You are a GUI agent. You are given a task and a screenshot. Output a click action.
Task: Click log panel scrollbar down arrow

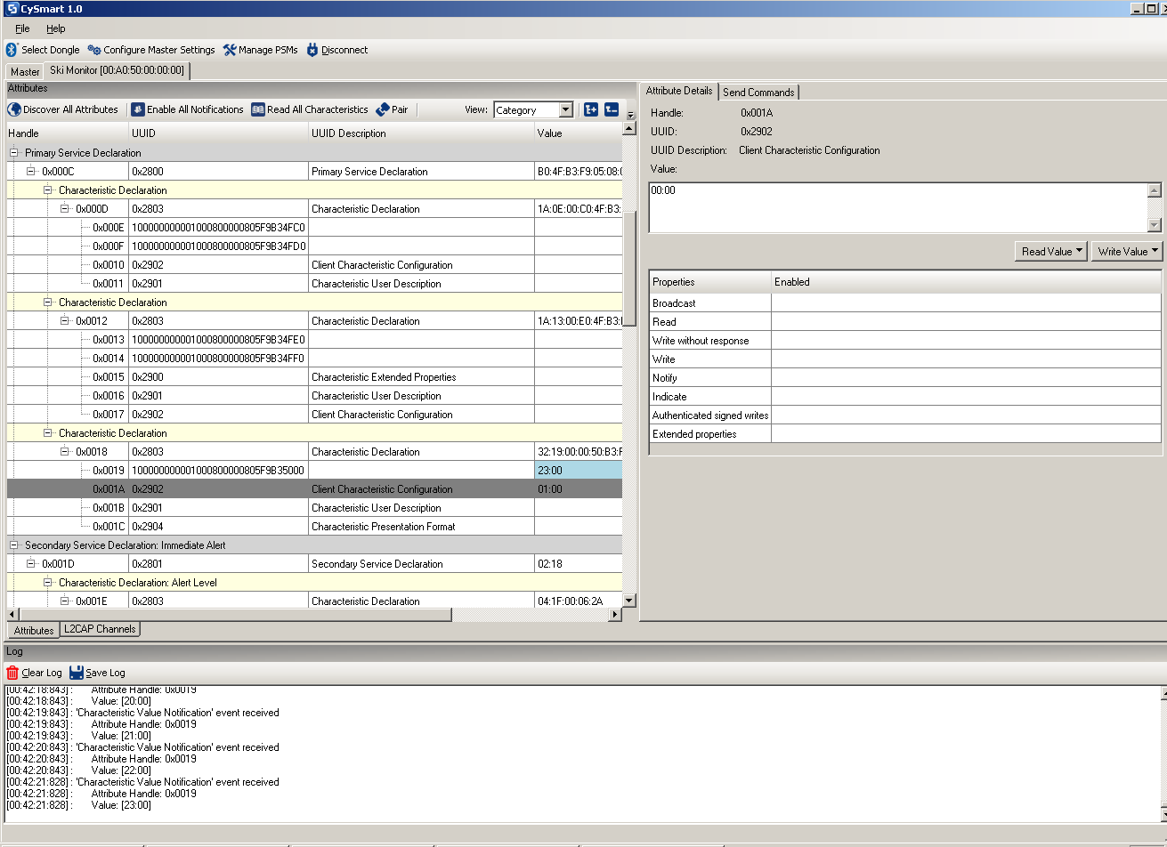pos(1164,813)
